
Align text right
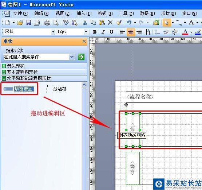139,32
